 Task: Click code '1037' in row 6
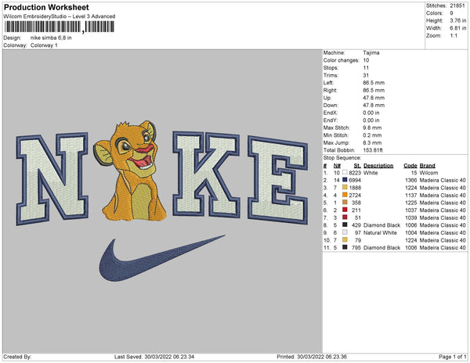(411, 210)
